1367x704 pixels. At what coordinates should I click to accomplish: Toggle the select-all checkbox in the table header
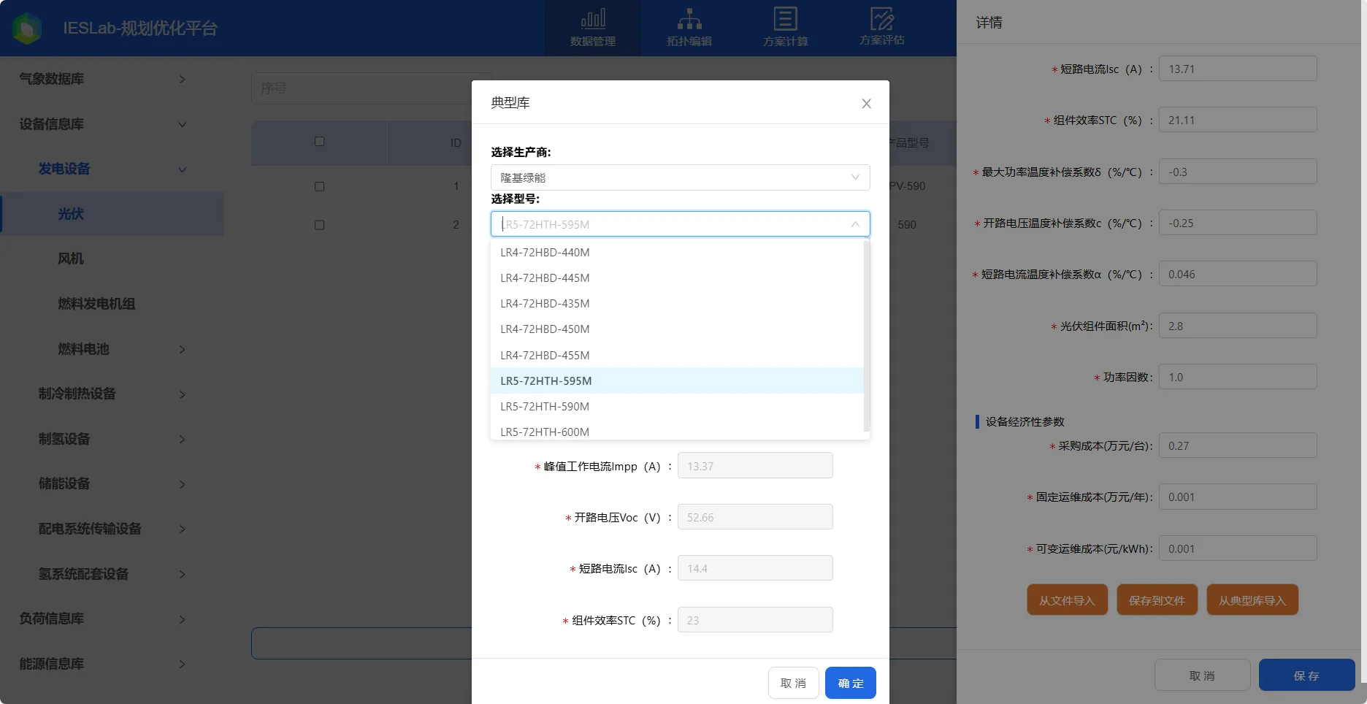coord(319,142)
